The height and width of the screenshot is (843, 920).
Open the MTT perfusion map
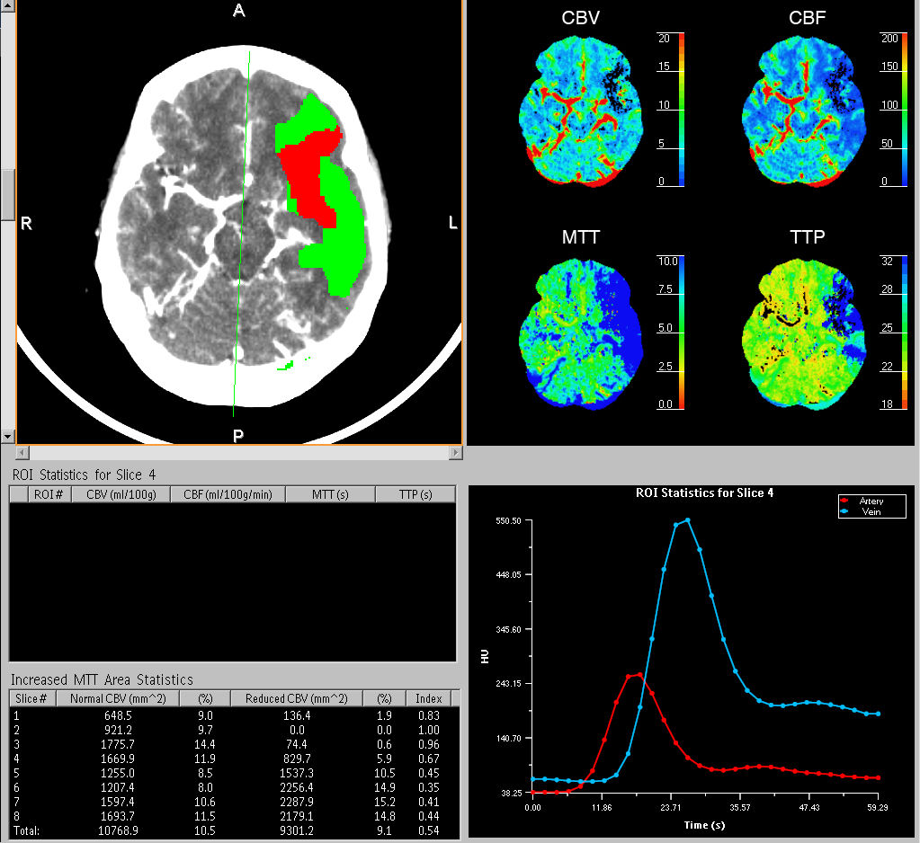580,333
